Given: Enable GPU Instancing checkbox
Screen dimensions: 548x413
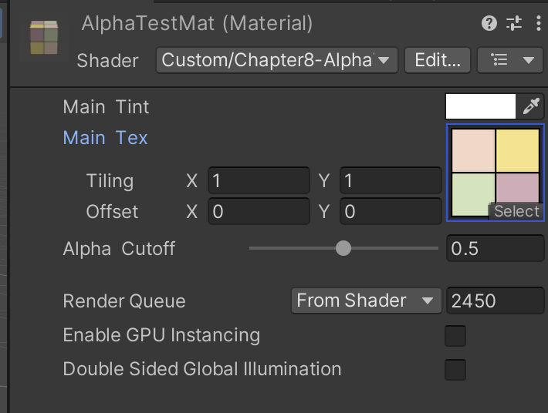Looking at the screenshot, I should [x=455, y=336].
